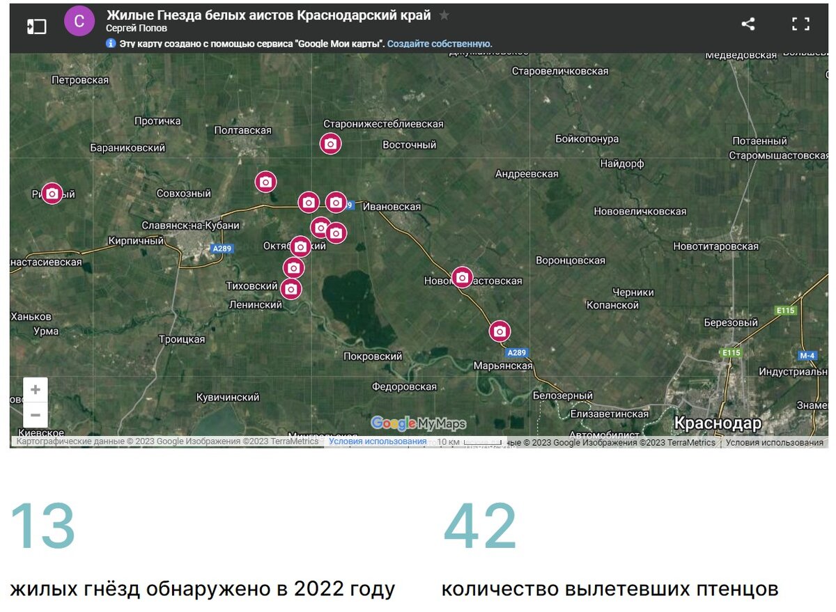The image size is (836, 612).
Task: Click the number '42' statistic
Action: pos(480,526)
